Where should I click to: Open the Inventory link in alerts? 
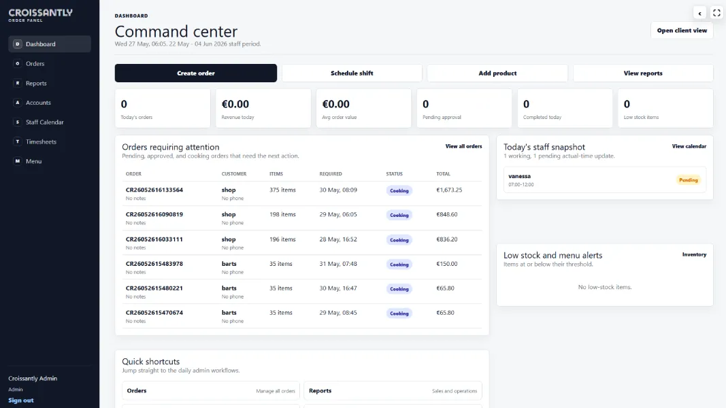694,254
